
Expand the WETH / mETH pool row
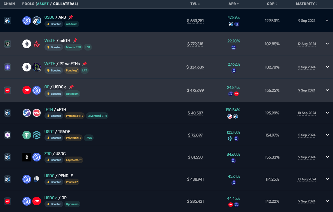[x=327, y=44]
